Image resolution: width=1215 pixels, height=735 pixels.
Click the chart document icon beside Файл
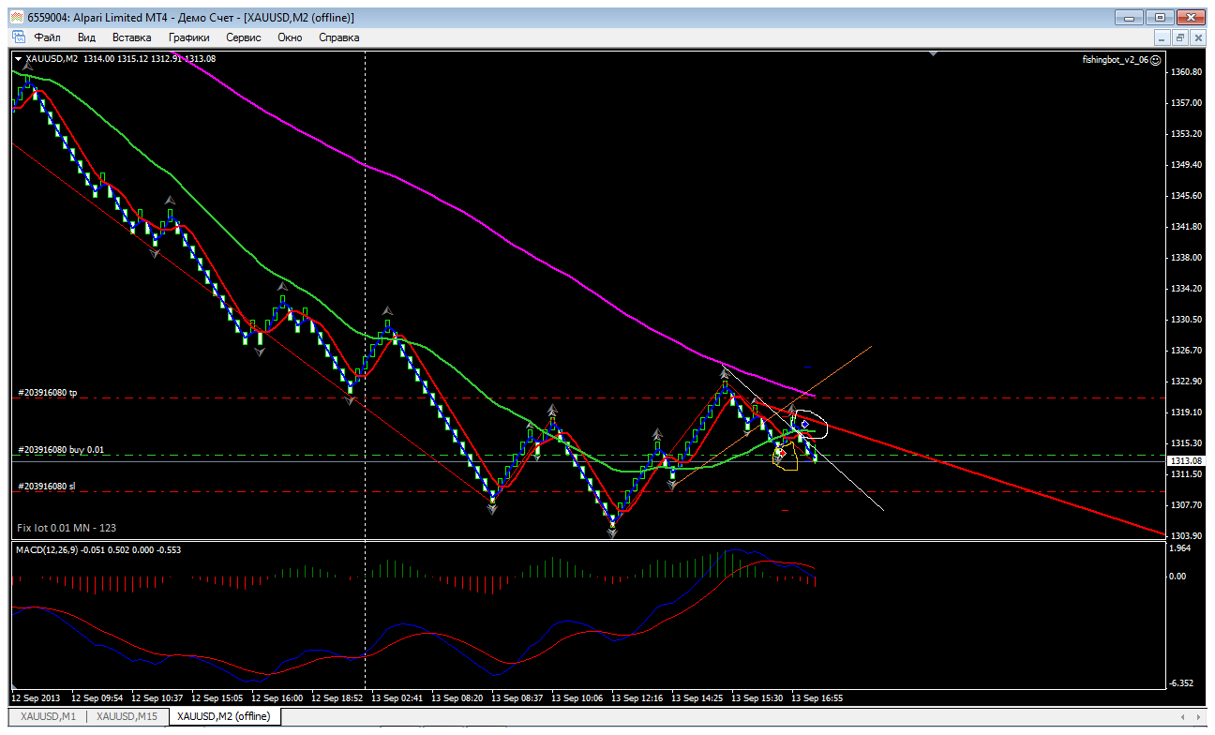[19, 37]
